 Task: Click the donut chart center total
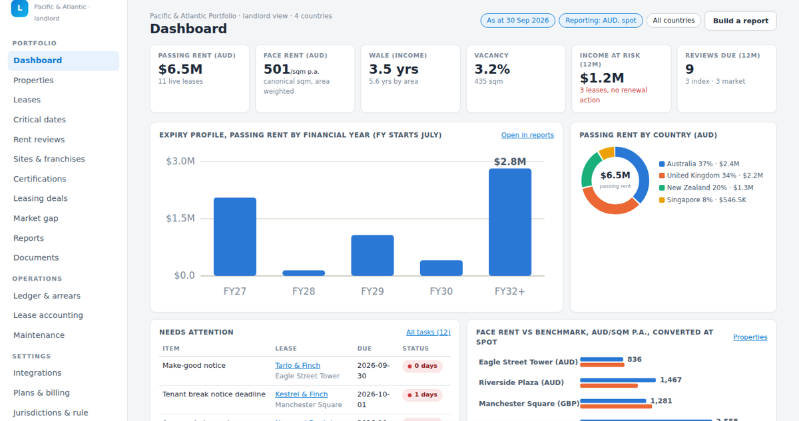click(615, 180)
